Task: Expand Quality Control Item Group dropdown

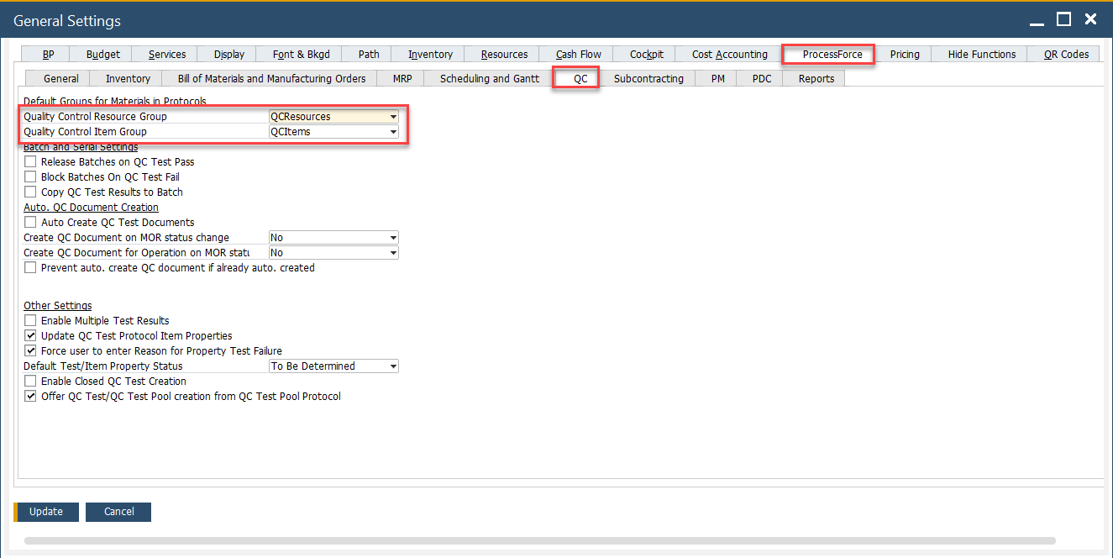Action: (392, 132)
